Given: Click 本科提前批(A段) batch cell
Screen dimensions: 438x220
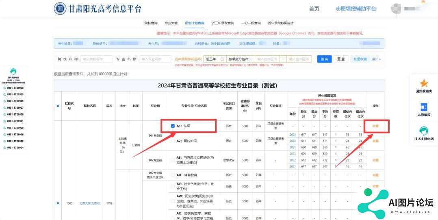Looking at the screenshot, I should click(x=122, y=145).
